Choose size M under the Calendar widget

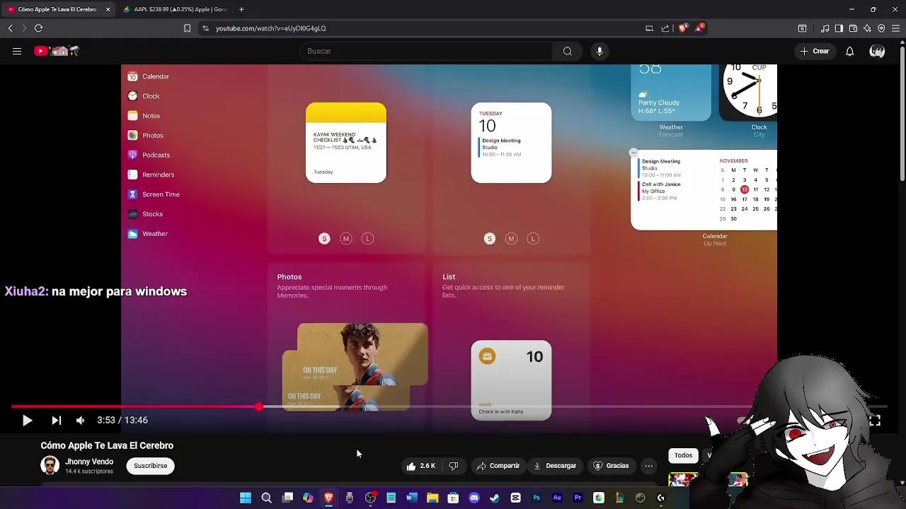click(511, 239)
